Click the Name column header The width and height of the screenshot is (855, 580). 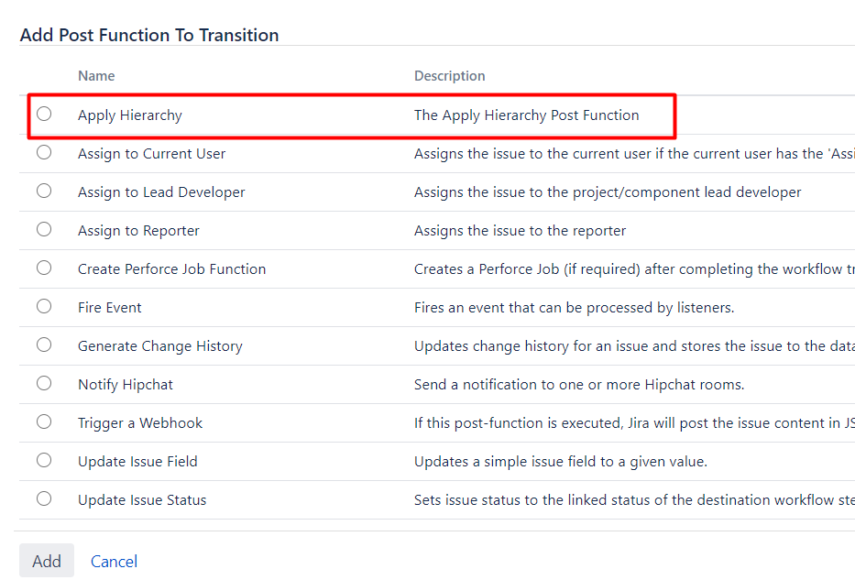coord(96,76)
